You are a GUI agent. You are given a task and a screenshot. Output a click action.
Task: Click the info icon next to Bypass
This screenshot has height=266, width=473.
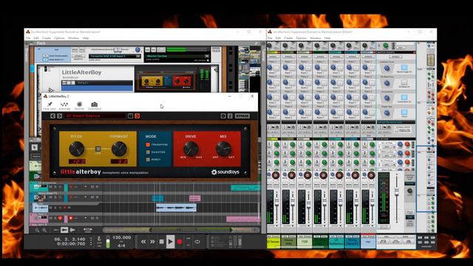(230, 116)
